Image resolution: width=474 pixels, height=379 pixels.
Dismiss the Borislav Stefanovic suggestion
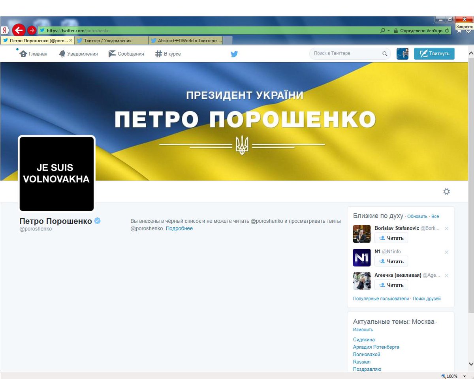click(x=446, y=229)
